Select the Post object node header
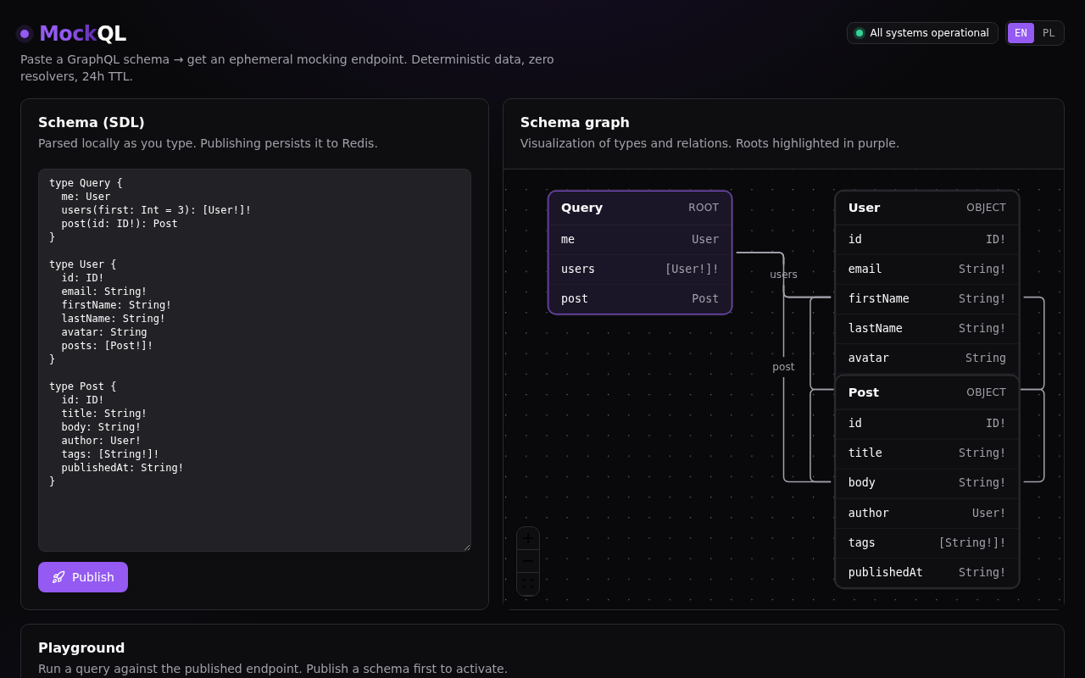This screenshot has height=678, width=1085. tap(927, 392)
